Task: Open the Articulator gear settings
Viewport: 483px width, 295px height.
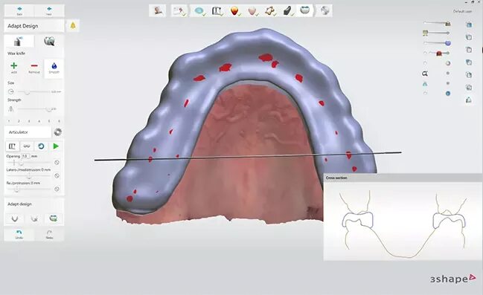Action: point(57,132)
